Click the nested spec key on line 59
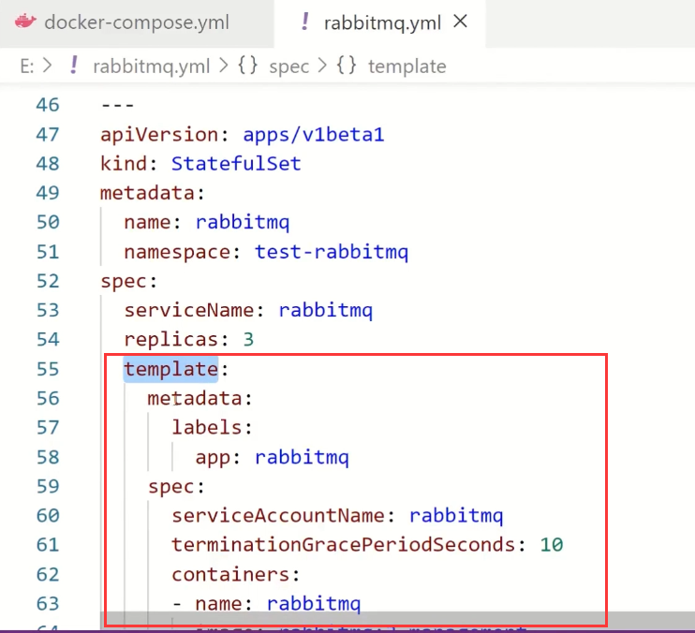Screen dimensions: 695x633 [x=170, y=487]
